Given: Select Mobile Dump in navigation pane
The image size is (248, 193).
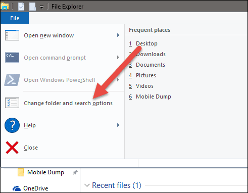Looking at the screenshot, I should [x=45, y=172].
